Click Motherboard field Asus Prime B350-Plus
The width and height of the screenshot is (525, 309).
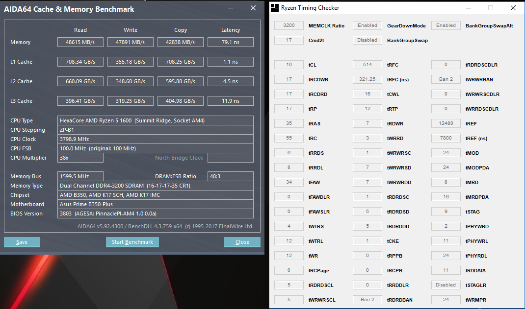(x=156, y=204)
